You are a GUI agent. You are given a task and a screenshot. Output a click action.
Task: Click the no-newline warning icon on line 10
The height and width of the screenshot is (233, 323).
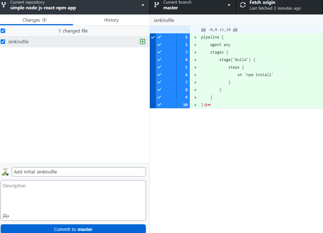coord(207,105)
